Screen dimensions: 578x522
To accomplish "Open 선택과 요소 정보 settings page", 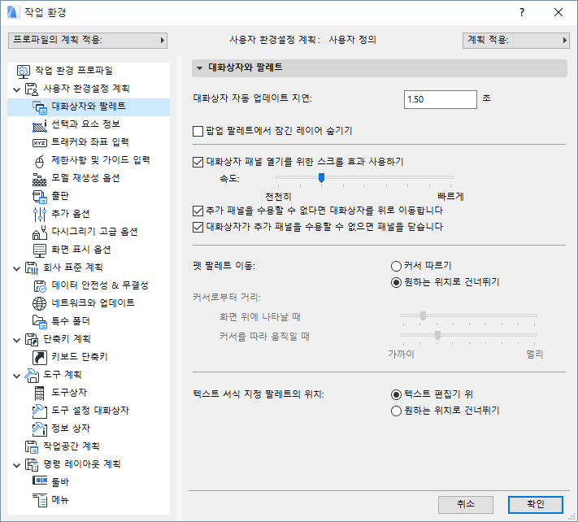I will coord(86,124).
